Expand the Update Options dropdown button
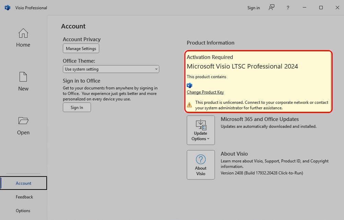Viewport: 344px width, 220px height. (201, 130)
